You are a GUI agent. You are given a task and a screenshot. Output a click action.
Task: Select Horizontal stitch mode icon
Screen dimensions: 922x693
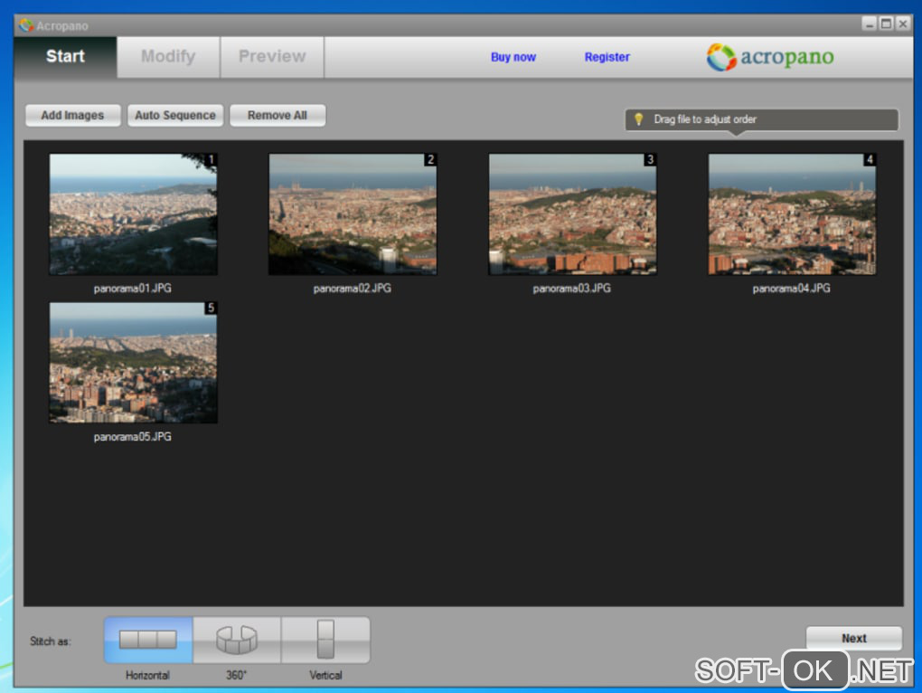pyautogui.click(x=148, y=640)
